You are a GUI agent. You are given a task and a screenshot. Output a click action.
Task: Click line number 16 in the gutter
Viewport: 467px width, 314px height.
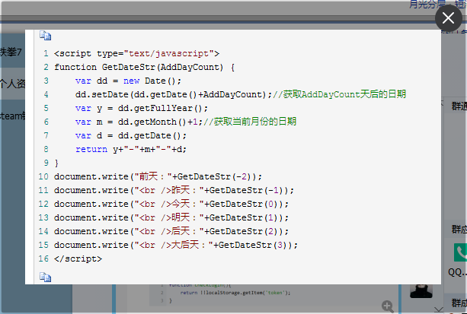click(43, 258)
